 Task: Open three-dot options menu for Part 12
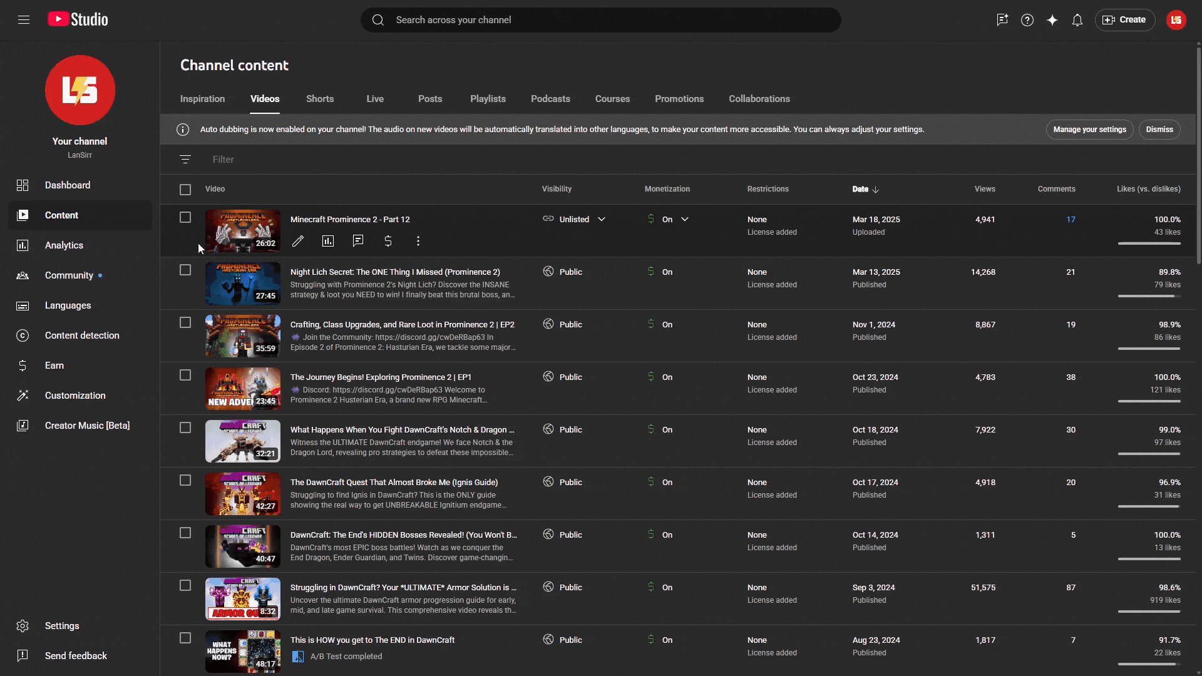click(x=418, y=241)
